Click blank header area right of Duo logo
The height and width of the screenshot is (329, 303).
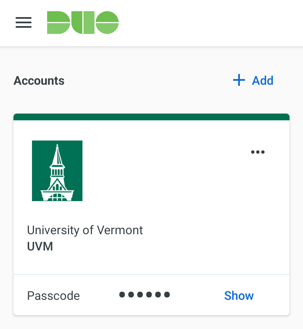coord(210,22)
